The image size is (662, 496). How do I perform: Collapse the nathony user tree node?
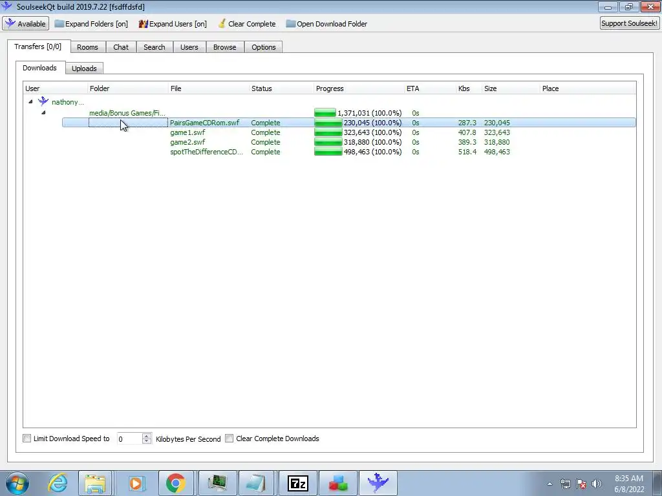[30, 101]
